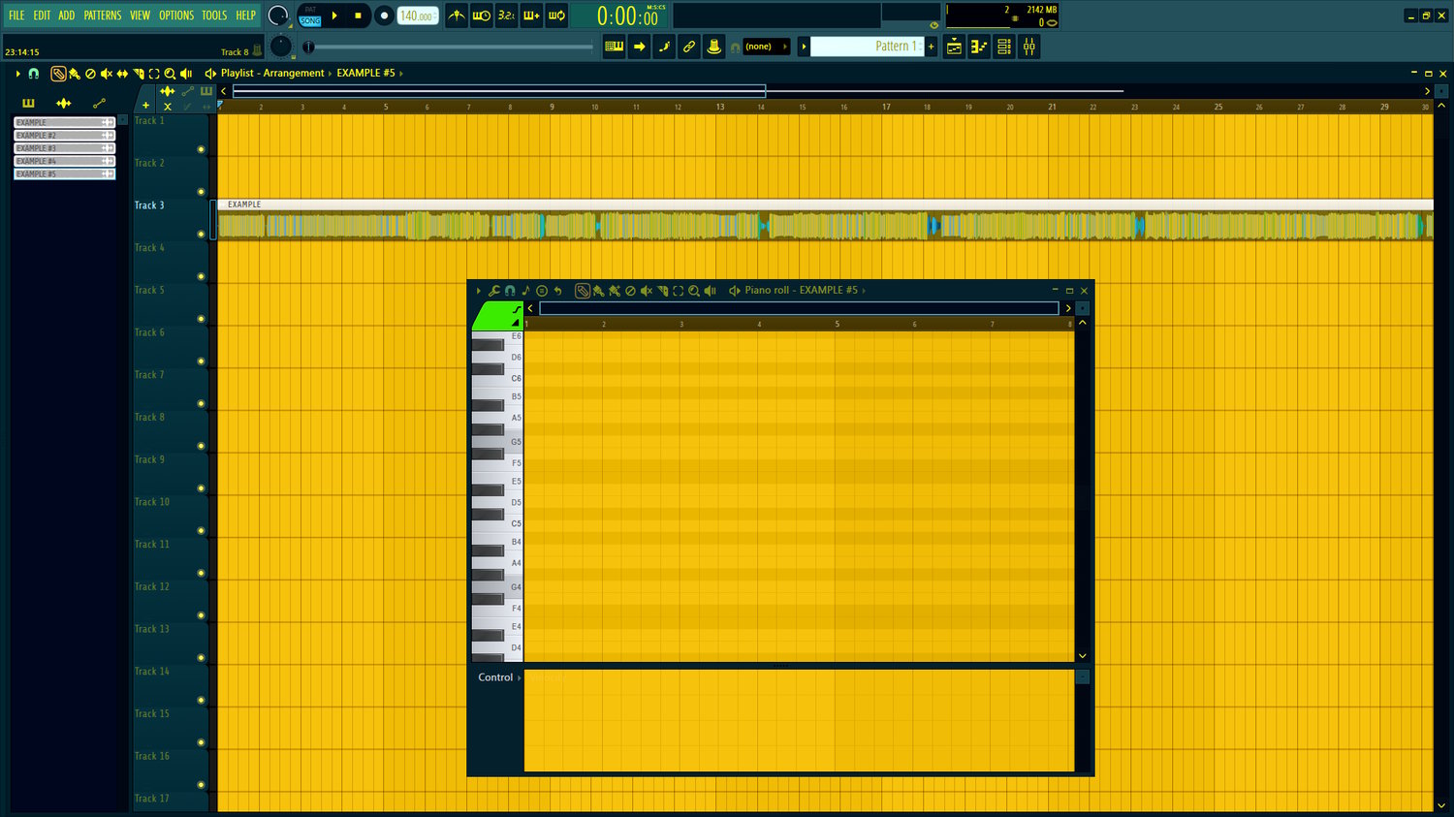The image size is (1454, 817).
Task: Open Piano roll tools wrench menu
Action: point(494,291)
